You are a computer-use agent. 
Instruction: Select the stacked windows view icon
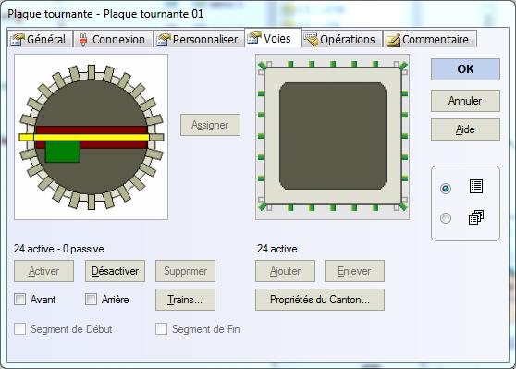(x=476, y=217)
